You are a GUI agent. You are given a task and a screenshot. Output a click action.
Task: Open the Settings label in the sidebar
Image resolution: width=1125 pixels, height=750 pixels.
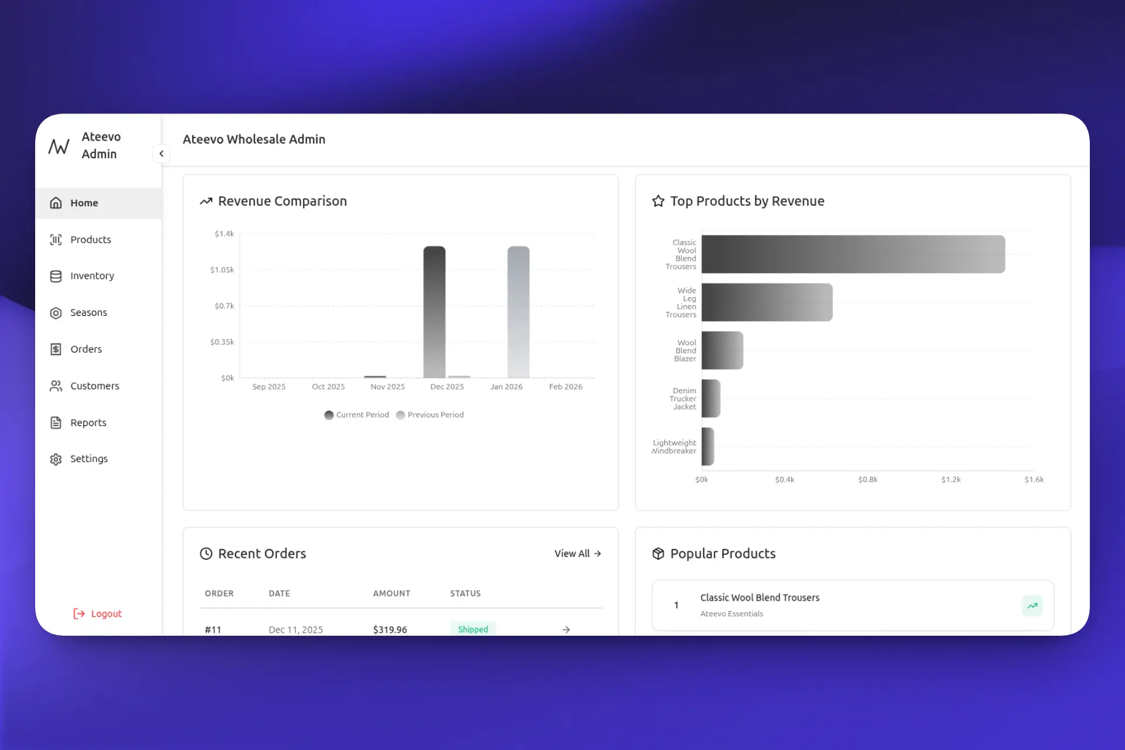point(89,459)
